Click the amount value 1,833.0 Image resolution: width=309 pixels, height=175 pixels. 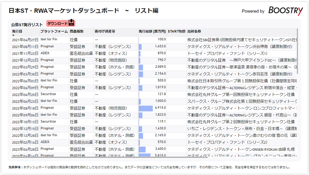pyautogui.click(x=161, y=115)
